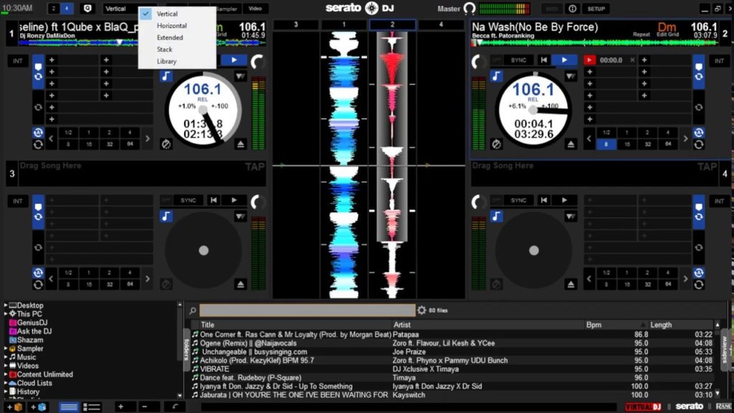Click the slip mode icon on deck 2
This screenshot has height=413, width=734.
pos(496,144)
